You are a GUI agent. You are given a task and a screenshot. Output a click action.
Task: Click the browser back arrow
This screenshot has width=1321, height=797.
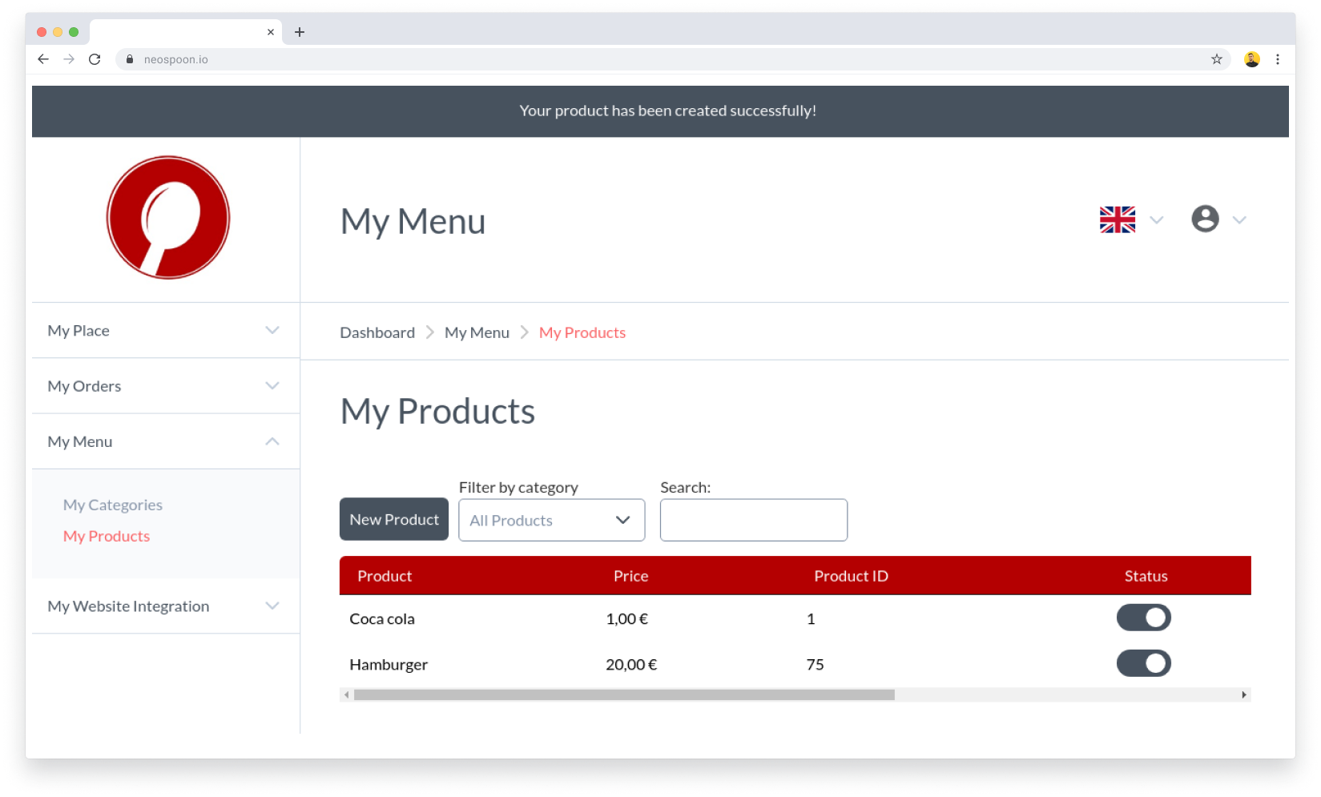[43, 59]
